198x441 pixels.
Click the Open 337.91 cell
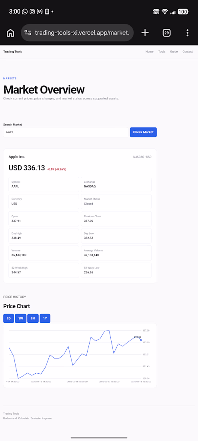coord(44,218)
